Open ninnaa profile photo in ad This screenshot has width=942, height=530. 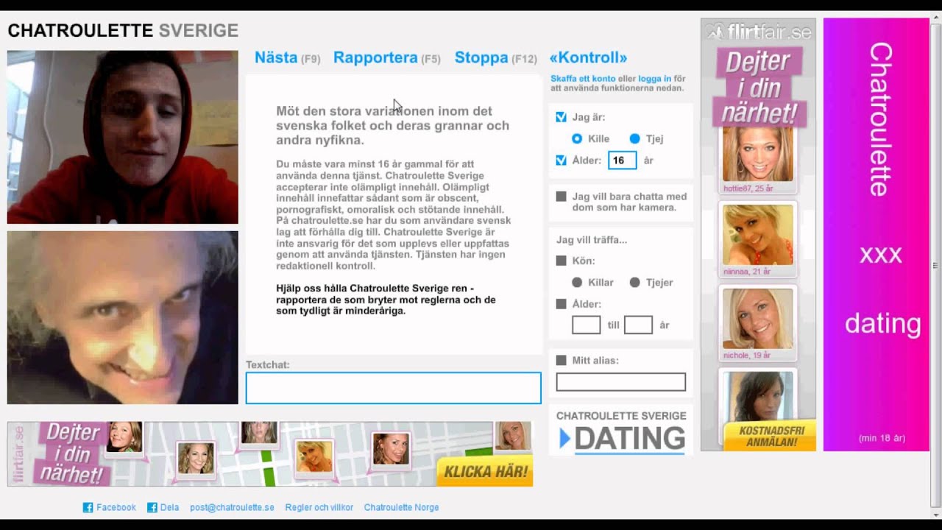click(x=757, y=235)
